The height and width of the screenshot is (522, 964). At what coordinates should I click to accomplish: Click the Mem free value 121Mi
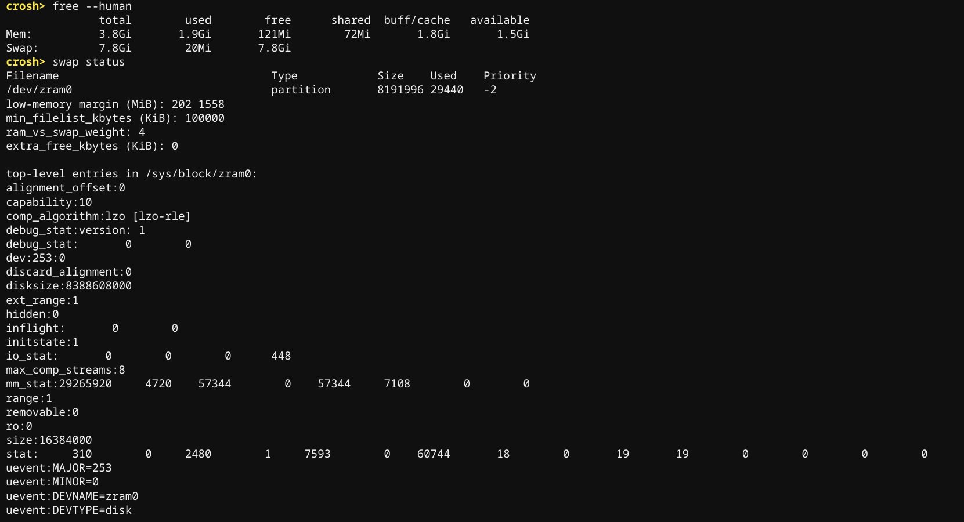pos(275,34)
